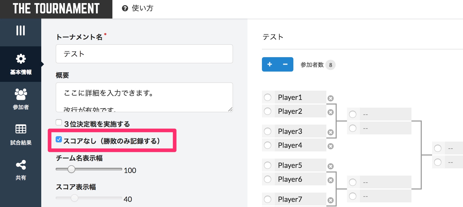Open the 基本情報 settings gear tab
Viewport: 463px width, 207px height.
coord(21,64)
